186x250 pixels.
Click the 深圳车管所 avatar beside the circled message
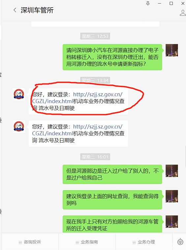point(19,94)
